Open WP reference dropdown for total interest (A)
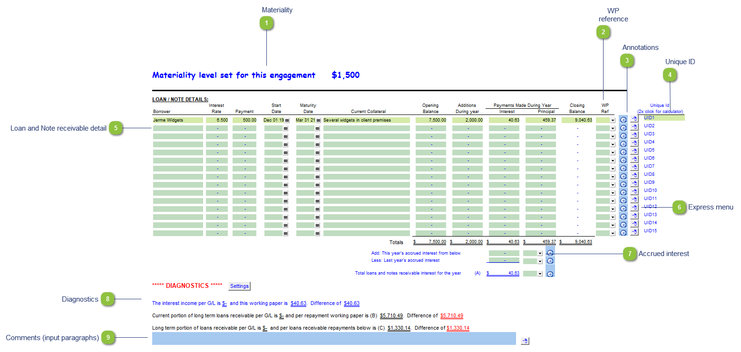 (540, 274)
